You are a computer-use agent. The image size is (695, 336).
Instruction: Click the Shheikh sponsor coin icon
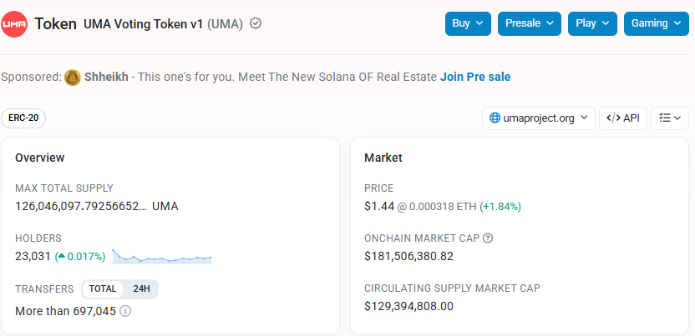point(72,78)
